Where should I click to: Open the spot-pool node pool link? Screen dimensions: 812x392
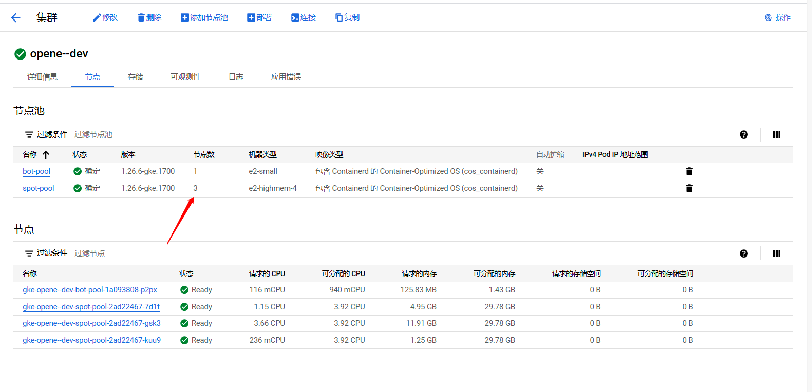[x=39, y=188]
